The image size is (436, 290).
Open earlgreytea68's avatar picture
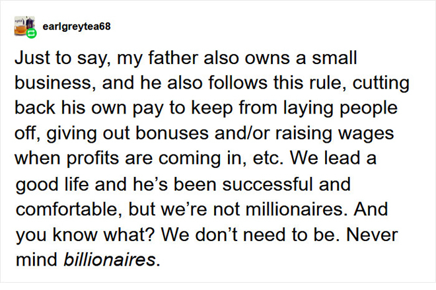(x=24, y=26)
